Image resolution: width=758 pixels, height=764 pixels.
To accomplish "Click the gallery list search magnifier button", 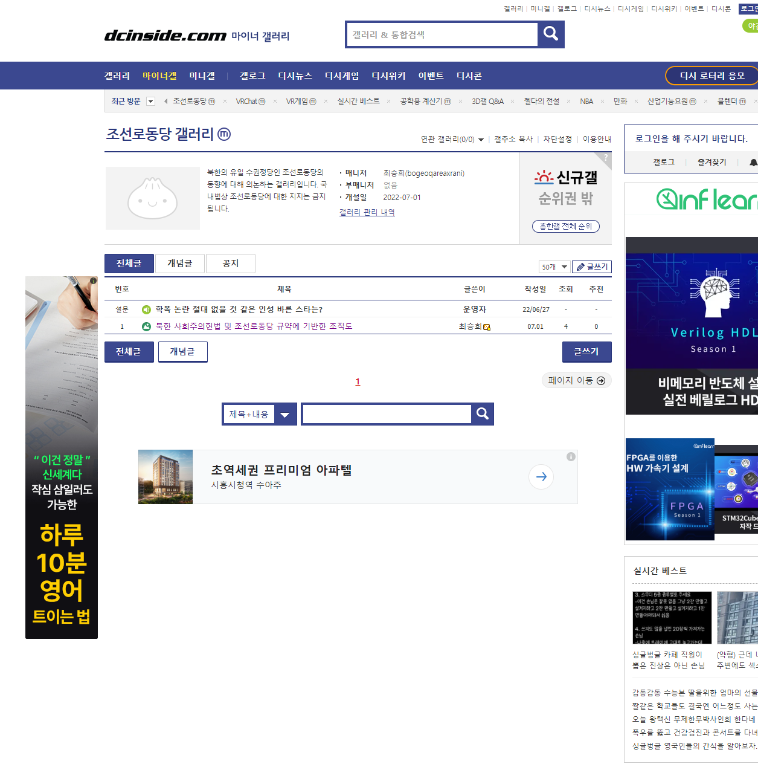I will [x=482, y=413].
